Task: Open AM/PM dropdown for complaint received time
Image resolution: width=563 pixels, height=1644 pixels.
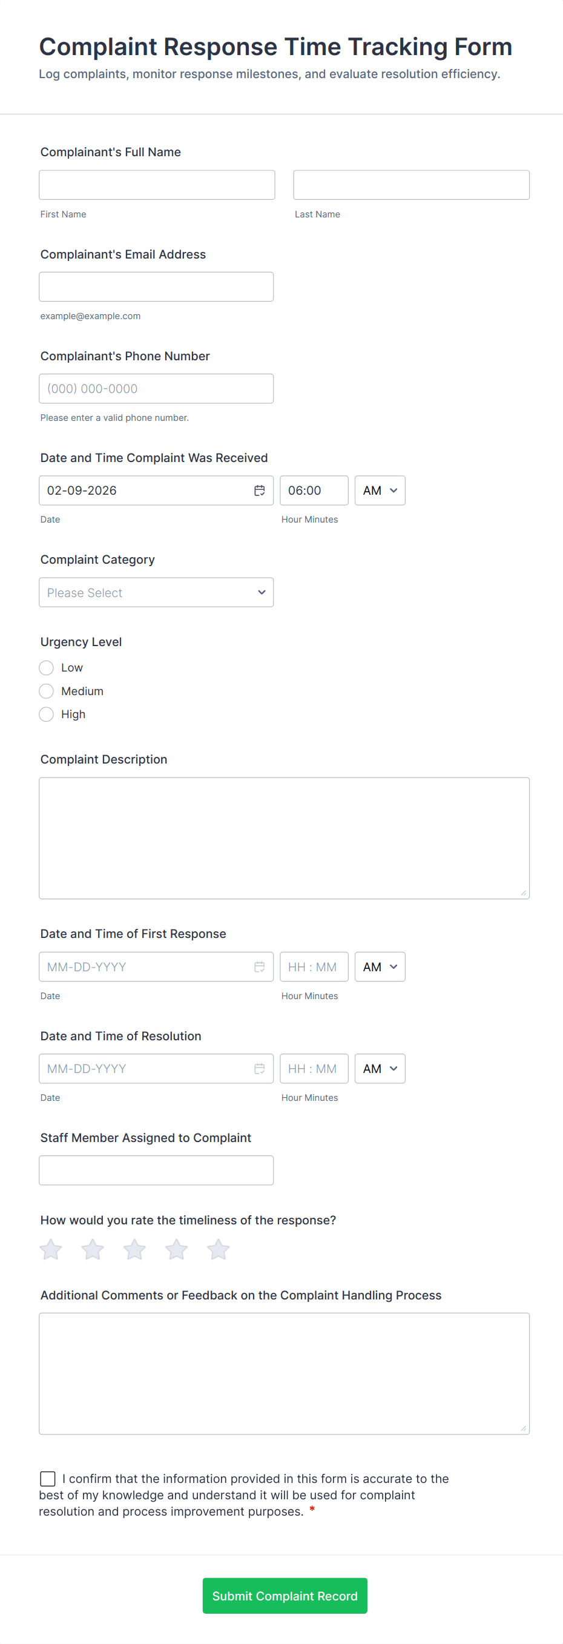Action: point(380,490)
